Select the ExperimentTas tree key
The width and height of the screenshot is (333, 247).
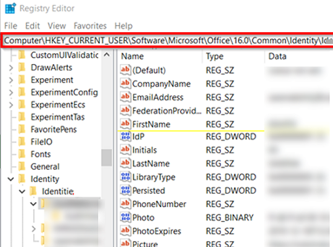tap(58, 117)
